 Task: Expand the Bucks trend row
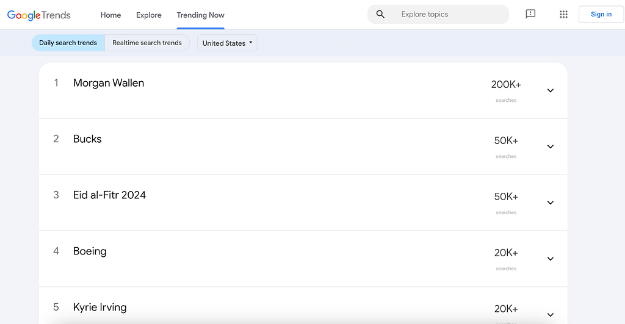551,146
